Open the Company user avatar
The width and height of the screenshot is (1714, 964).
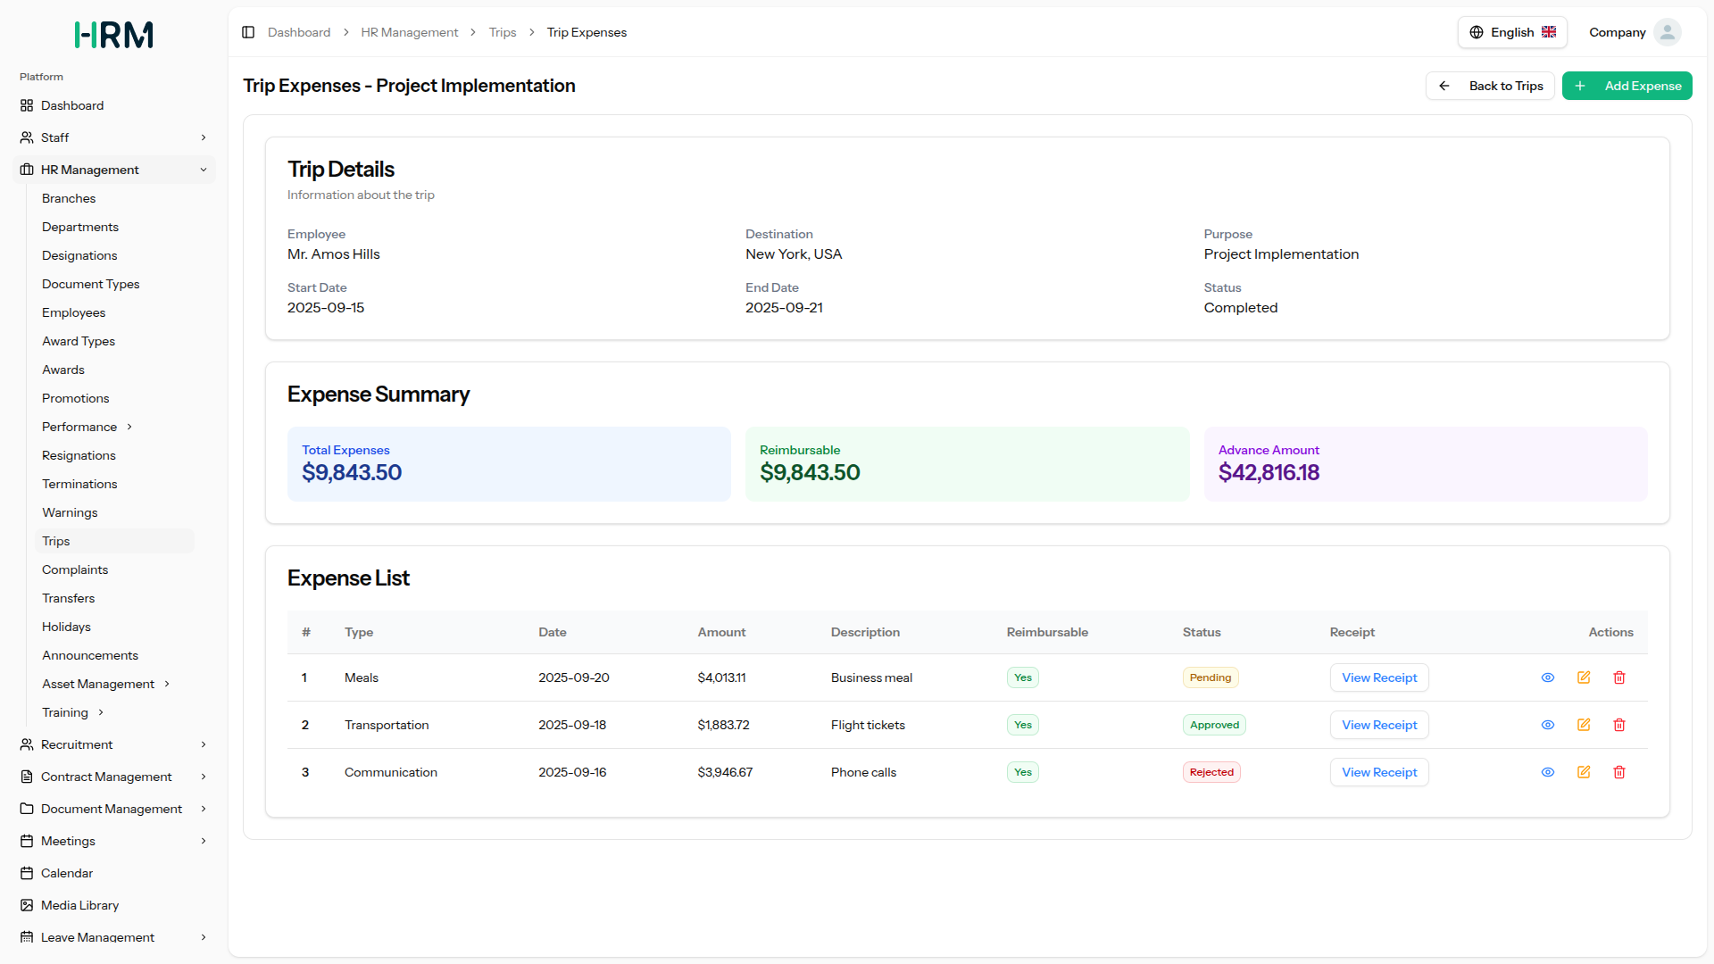click(x=1667, y=32)
